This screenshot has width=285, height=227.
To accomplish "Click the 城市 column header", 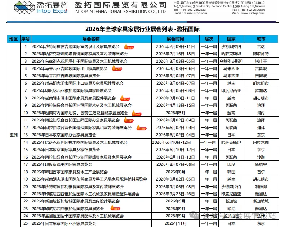I will coord(261,39).
